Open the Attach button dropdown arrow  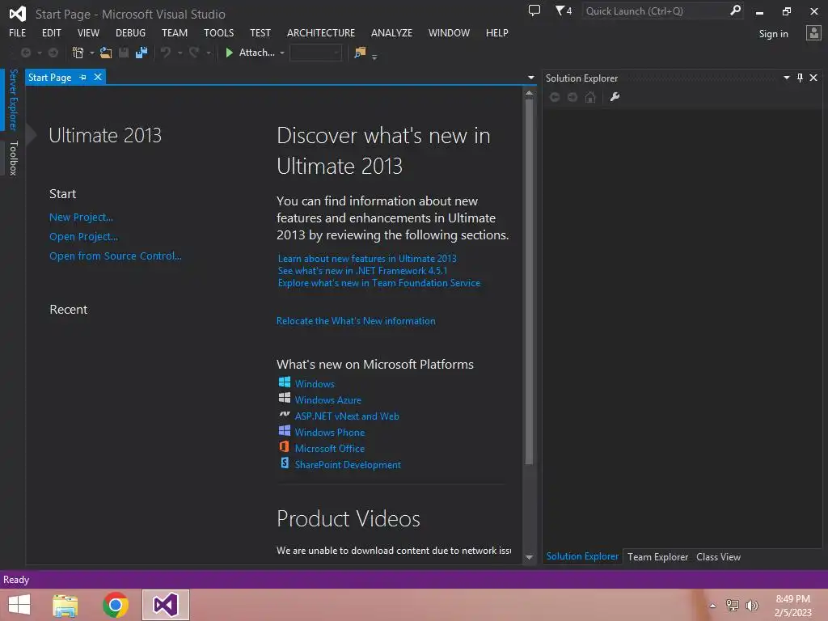click(x=282, y=53)
